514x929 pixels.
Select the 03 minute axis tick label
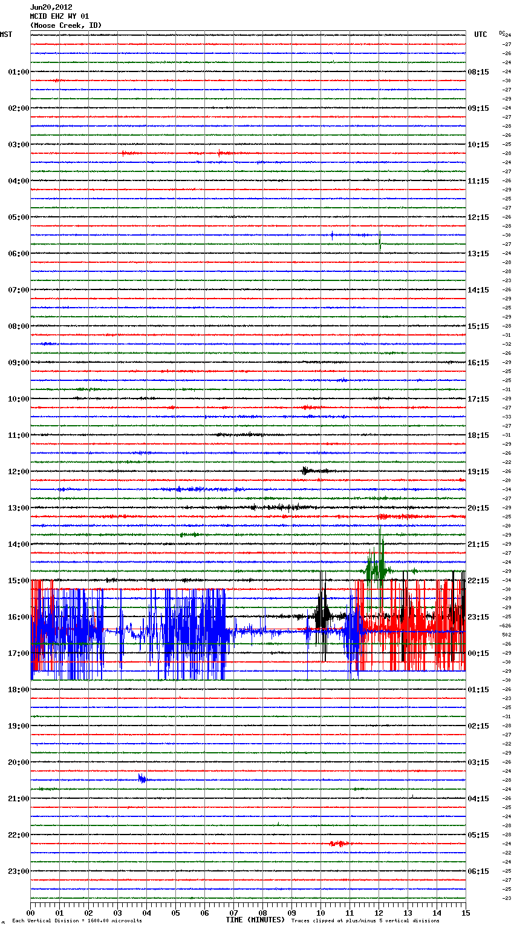tap(118, 913)
